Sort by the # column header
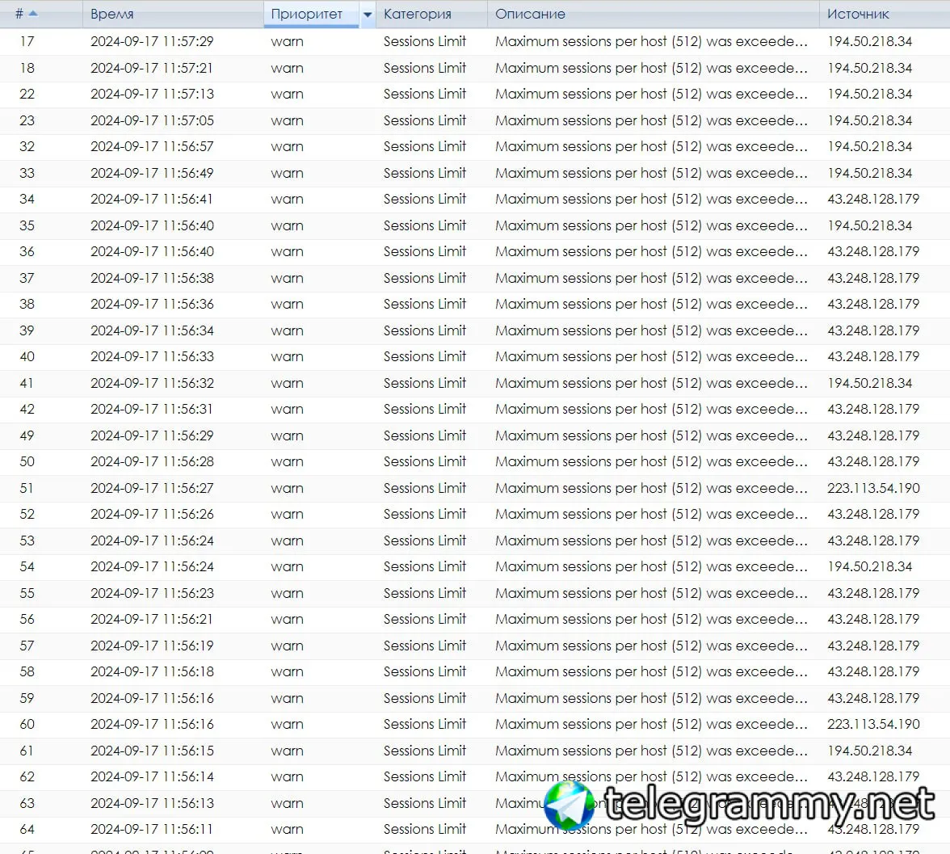The width and height of the screenshot is (950, 854). [x=19, y=14]
